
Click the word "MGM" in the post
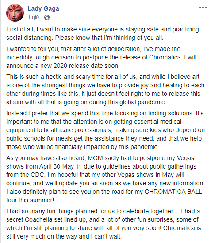(96, 158)
